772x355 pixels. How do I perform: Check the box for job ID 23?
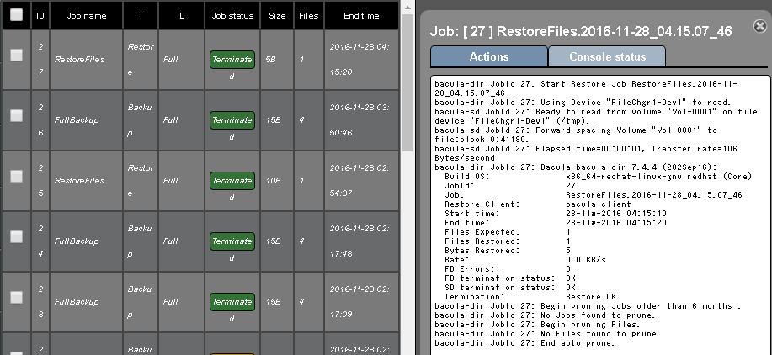click(16, 297)
